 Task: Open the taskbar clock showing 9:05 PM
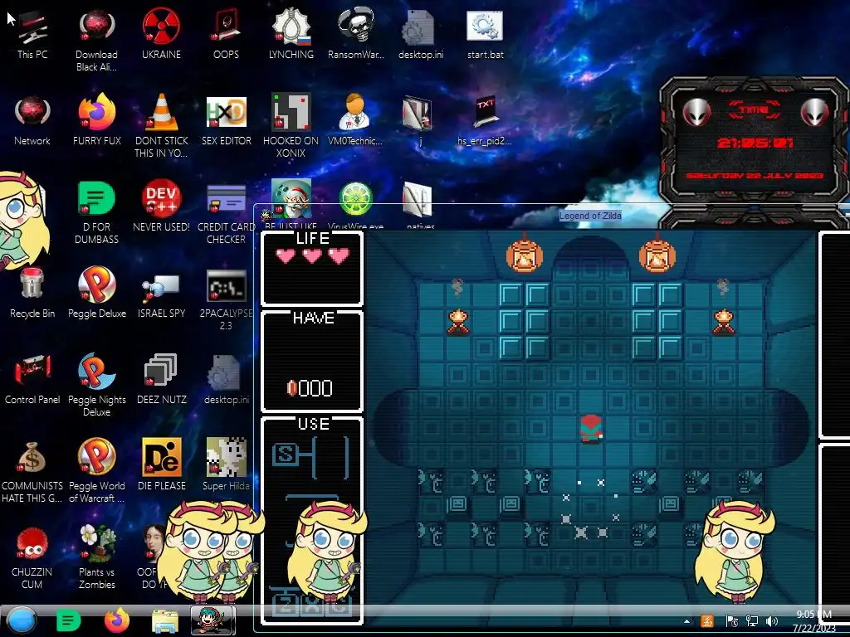[813, 621]
